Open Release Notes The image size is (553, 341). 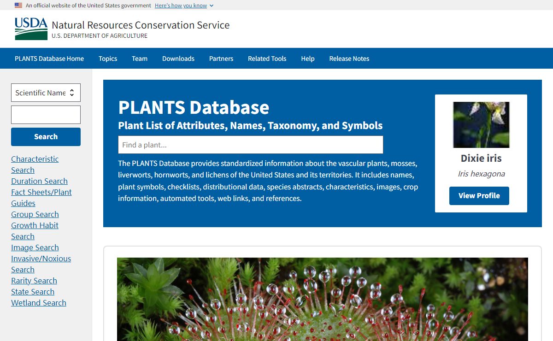[349, 59]
